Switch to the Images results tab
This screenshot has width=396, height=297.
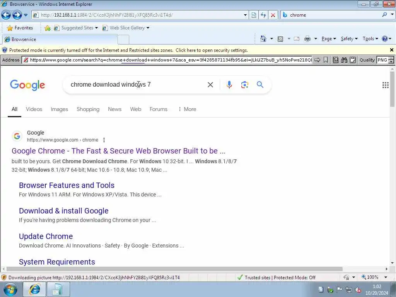[59, 109]
